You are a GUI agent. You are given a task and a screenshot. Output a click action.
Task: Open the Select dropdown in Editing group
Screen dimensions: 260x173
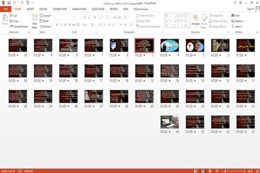(237, 26)
